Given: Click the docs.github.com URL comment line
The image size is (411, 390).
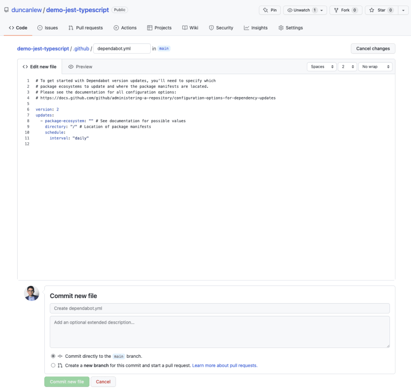Looking at the screenshot, I should [x=156, y=98].
